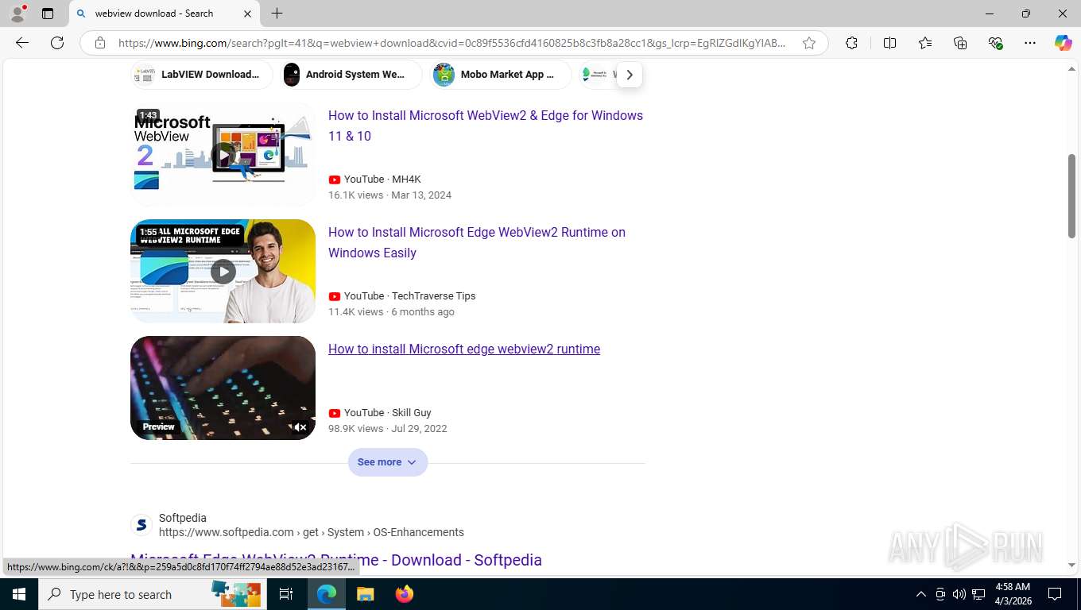
Task: Open Tab actions menu icon
Action: tap(48, 14)
